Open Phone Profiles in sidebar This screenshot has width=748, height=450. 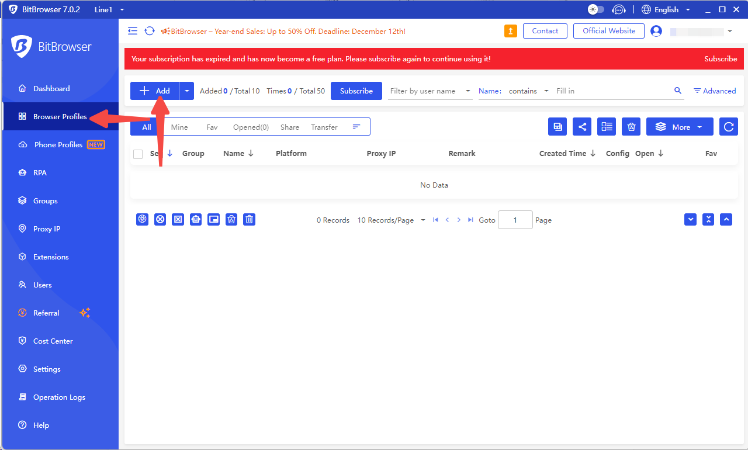click(60, 144)
